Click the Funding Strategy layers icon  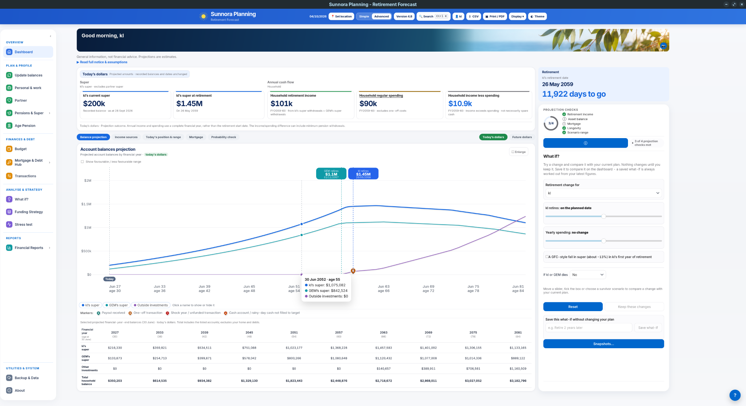9,212
